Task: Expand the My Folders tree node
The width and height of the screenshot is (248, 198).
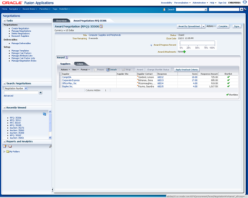Action: (4, 152)
